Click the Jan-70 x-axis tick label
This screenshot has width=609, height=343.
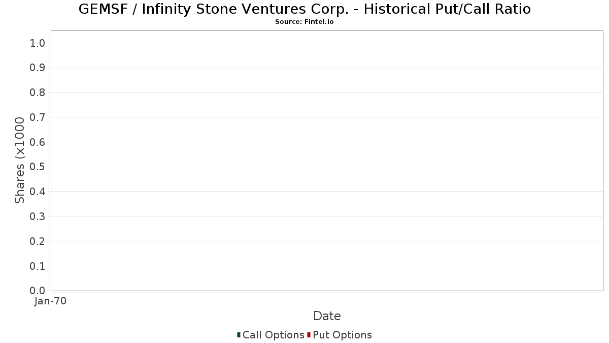click(50, 301)
